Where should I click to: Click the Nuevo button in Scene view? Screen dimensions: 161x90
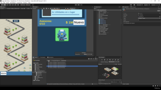[79, 22]
